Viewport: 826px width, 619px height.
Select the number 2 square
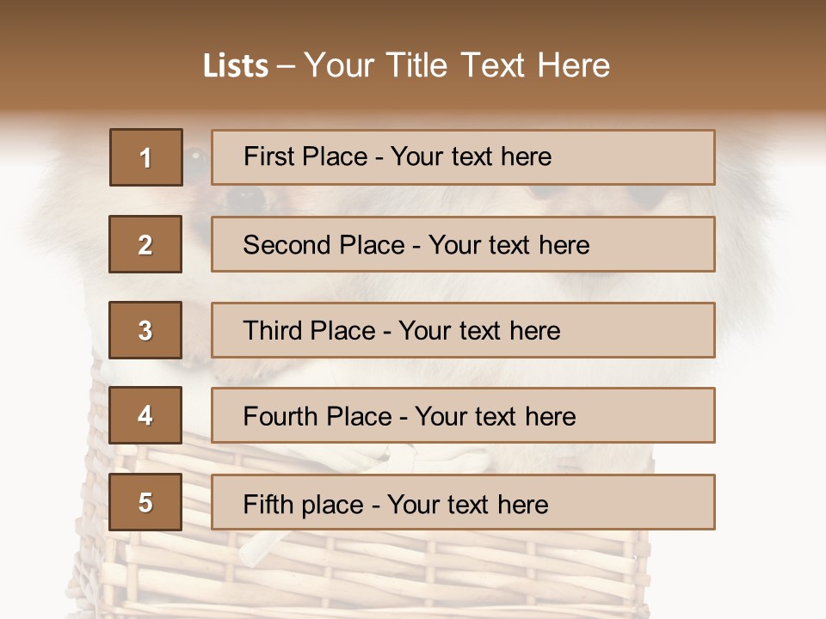pyautogui.click(x=145, y=244)
